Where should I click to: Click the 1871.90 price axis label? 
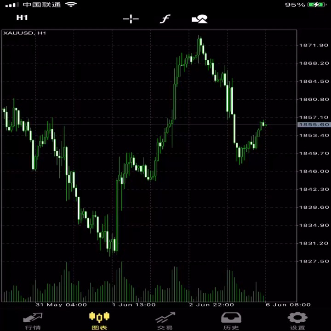[314, 45]
